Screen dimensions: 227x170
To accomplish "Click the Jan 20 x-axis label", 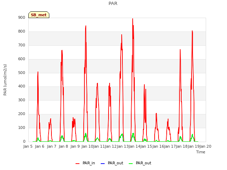I will (x=206, y=146).
